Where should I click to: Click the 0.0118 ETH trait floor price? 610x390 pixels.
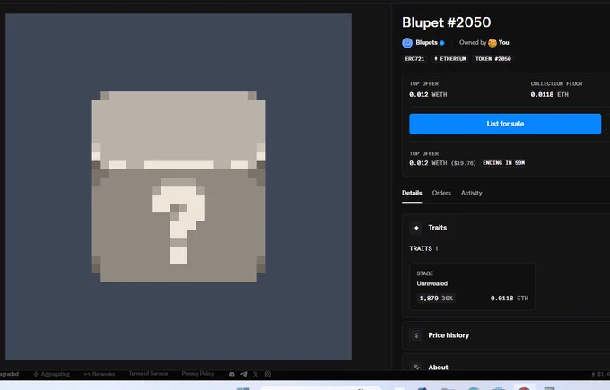coord(510,299)
